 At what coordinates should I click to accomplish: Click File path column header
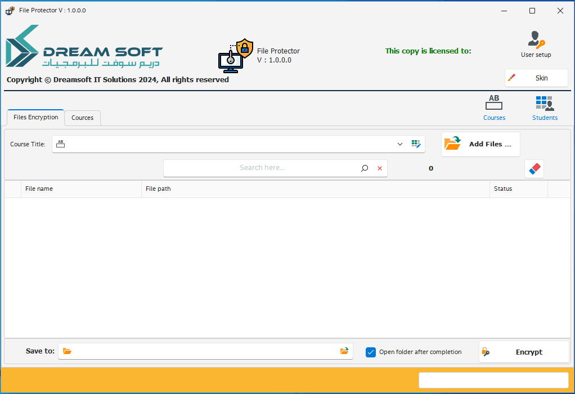coord(316,189)
